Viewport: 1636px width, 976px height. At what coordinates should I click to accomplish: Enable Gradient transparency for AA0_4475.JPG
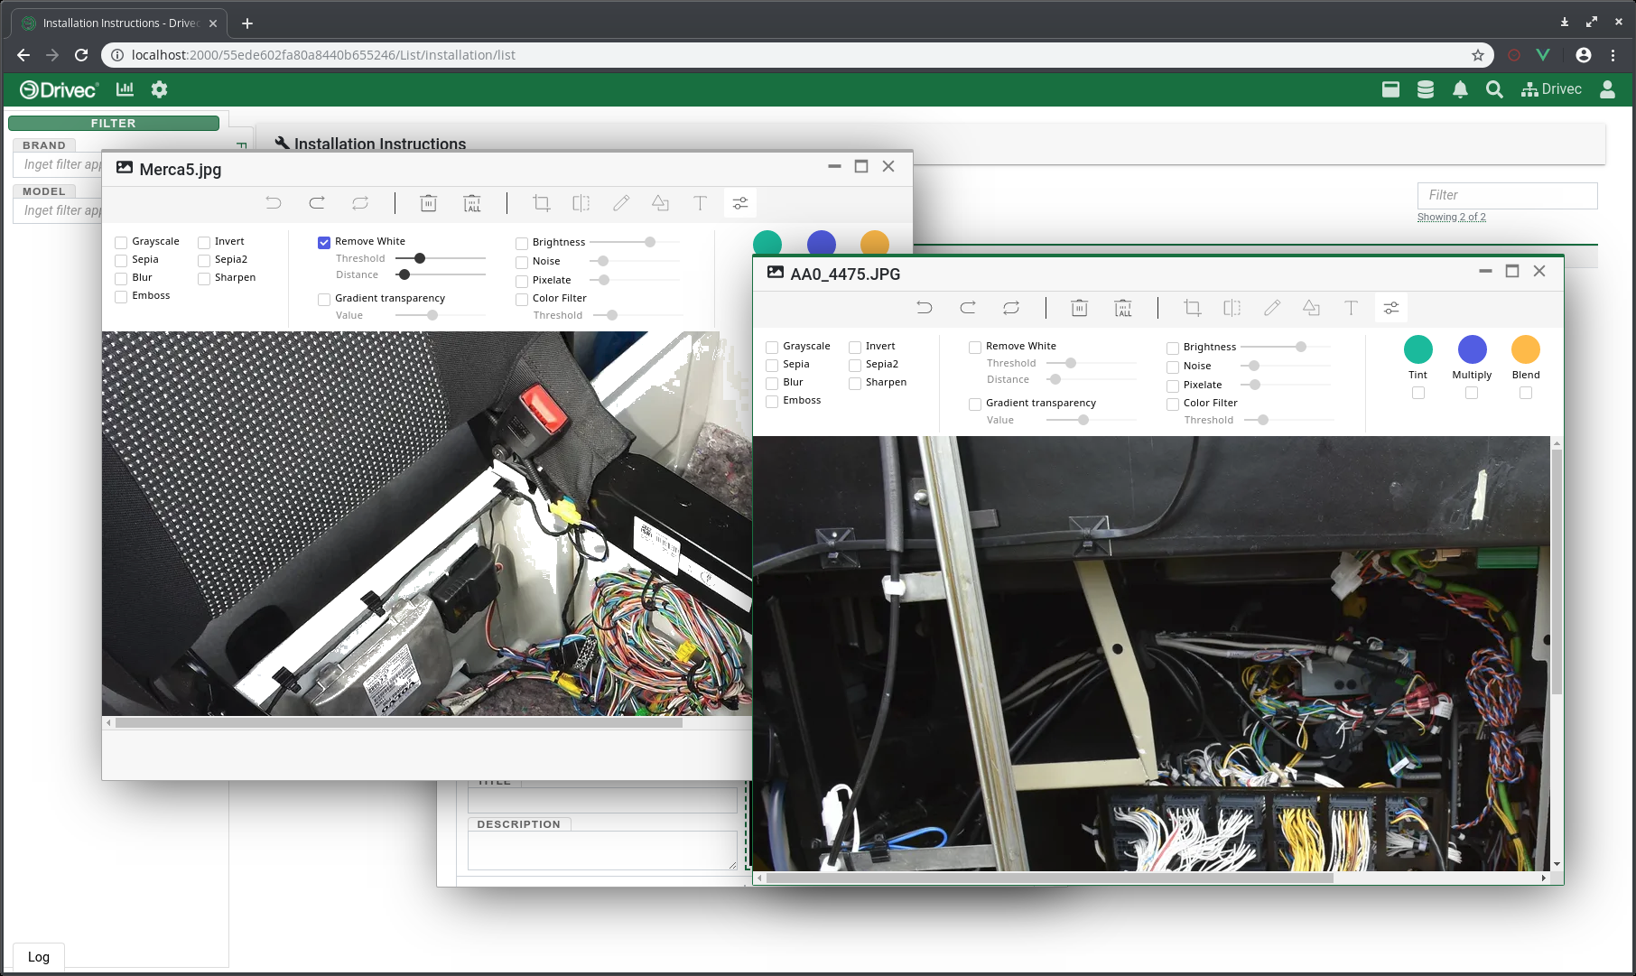tap(975, 404)
